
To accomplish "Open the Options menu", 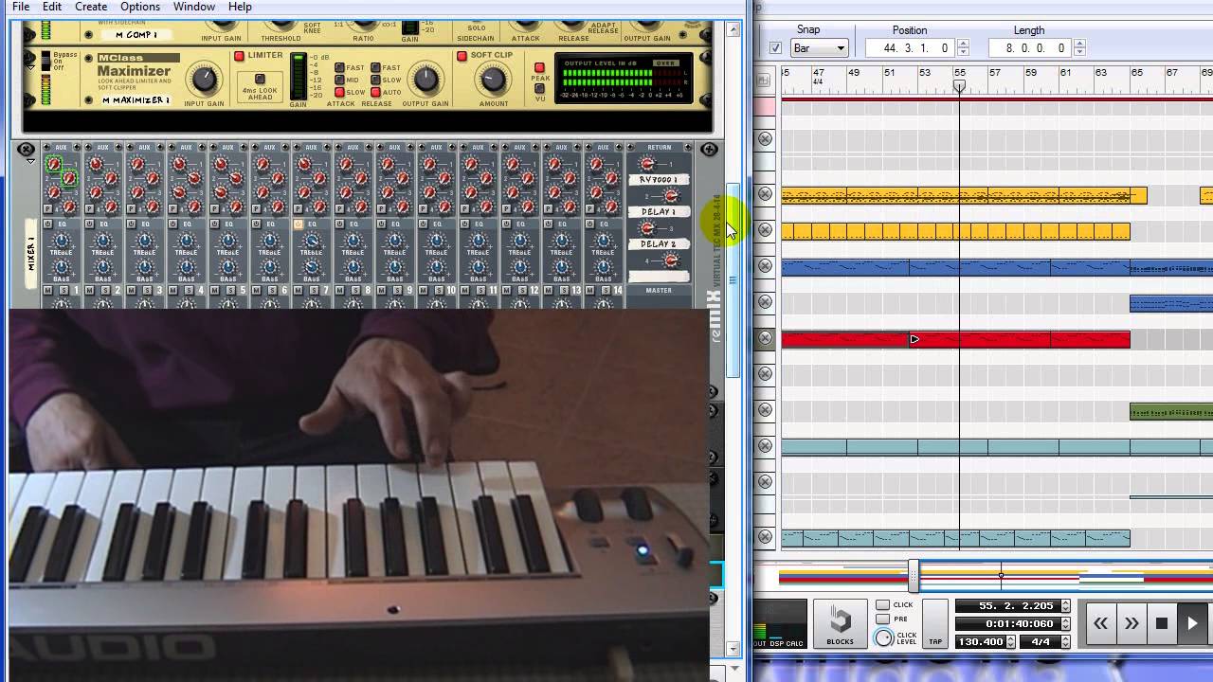I will 140,7.
